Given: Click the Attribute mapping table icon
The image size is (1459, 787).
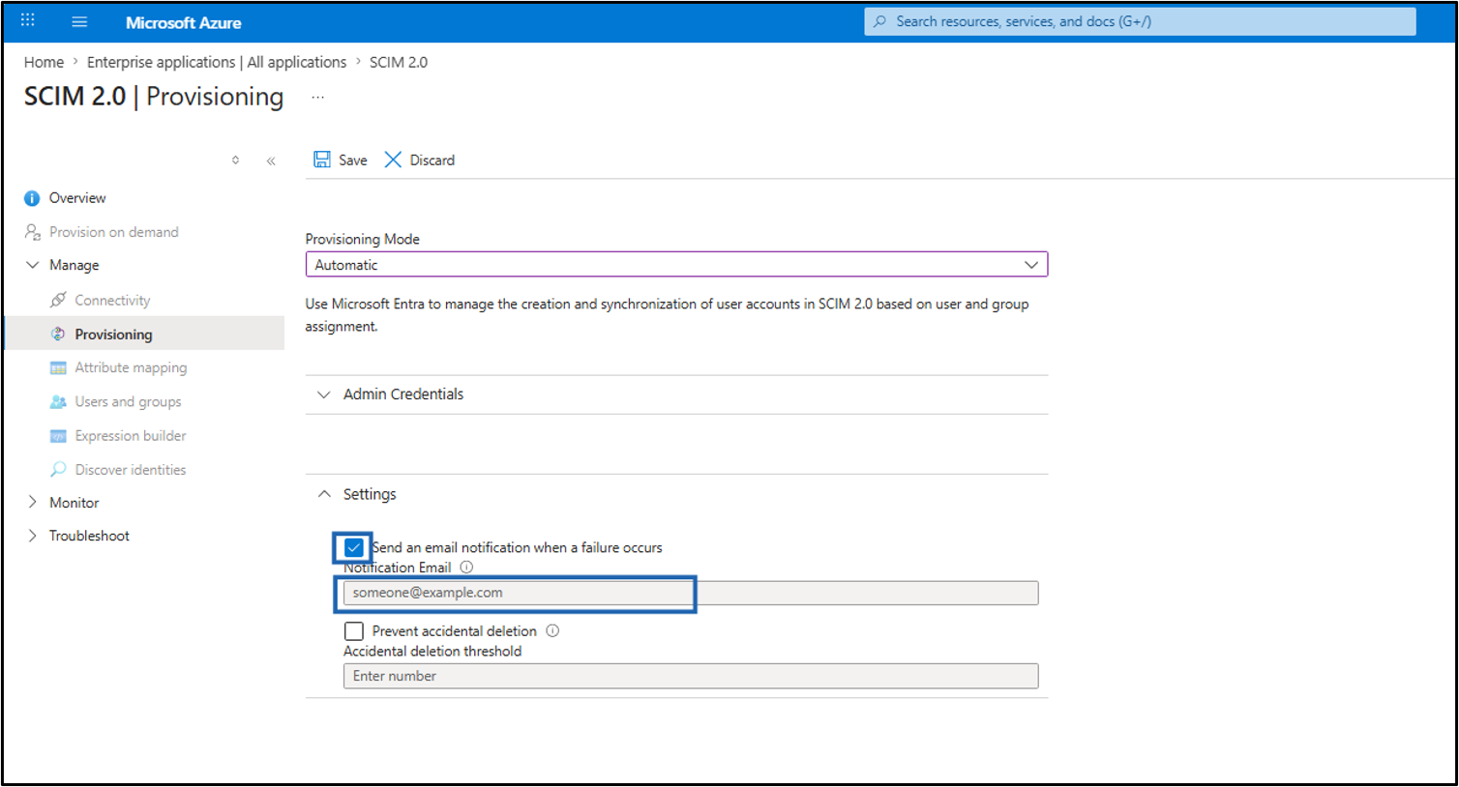Looking at the screenshot, I should point(58,368).
